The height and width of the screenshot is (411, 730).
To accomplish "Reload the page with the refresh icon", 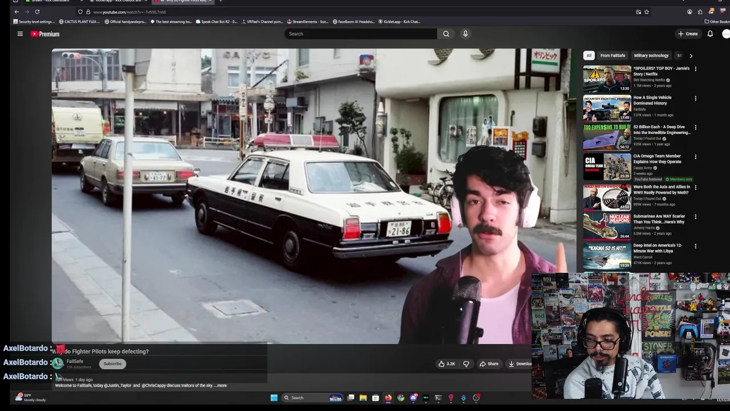I will click(x=37, y=11).
